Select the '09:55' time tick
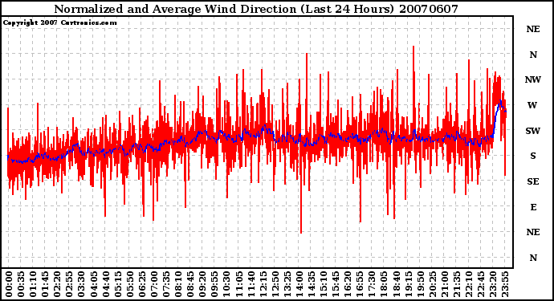The height and width of the screenshot is (301, 554). click(x=214, y=284)
